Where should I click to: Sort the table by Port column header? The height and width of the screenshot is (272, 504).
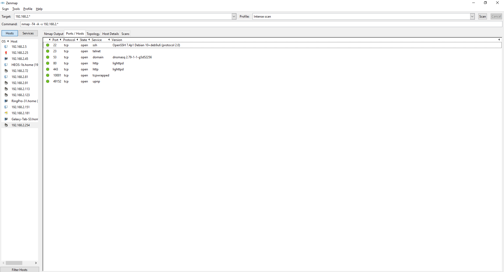55,40
